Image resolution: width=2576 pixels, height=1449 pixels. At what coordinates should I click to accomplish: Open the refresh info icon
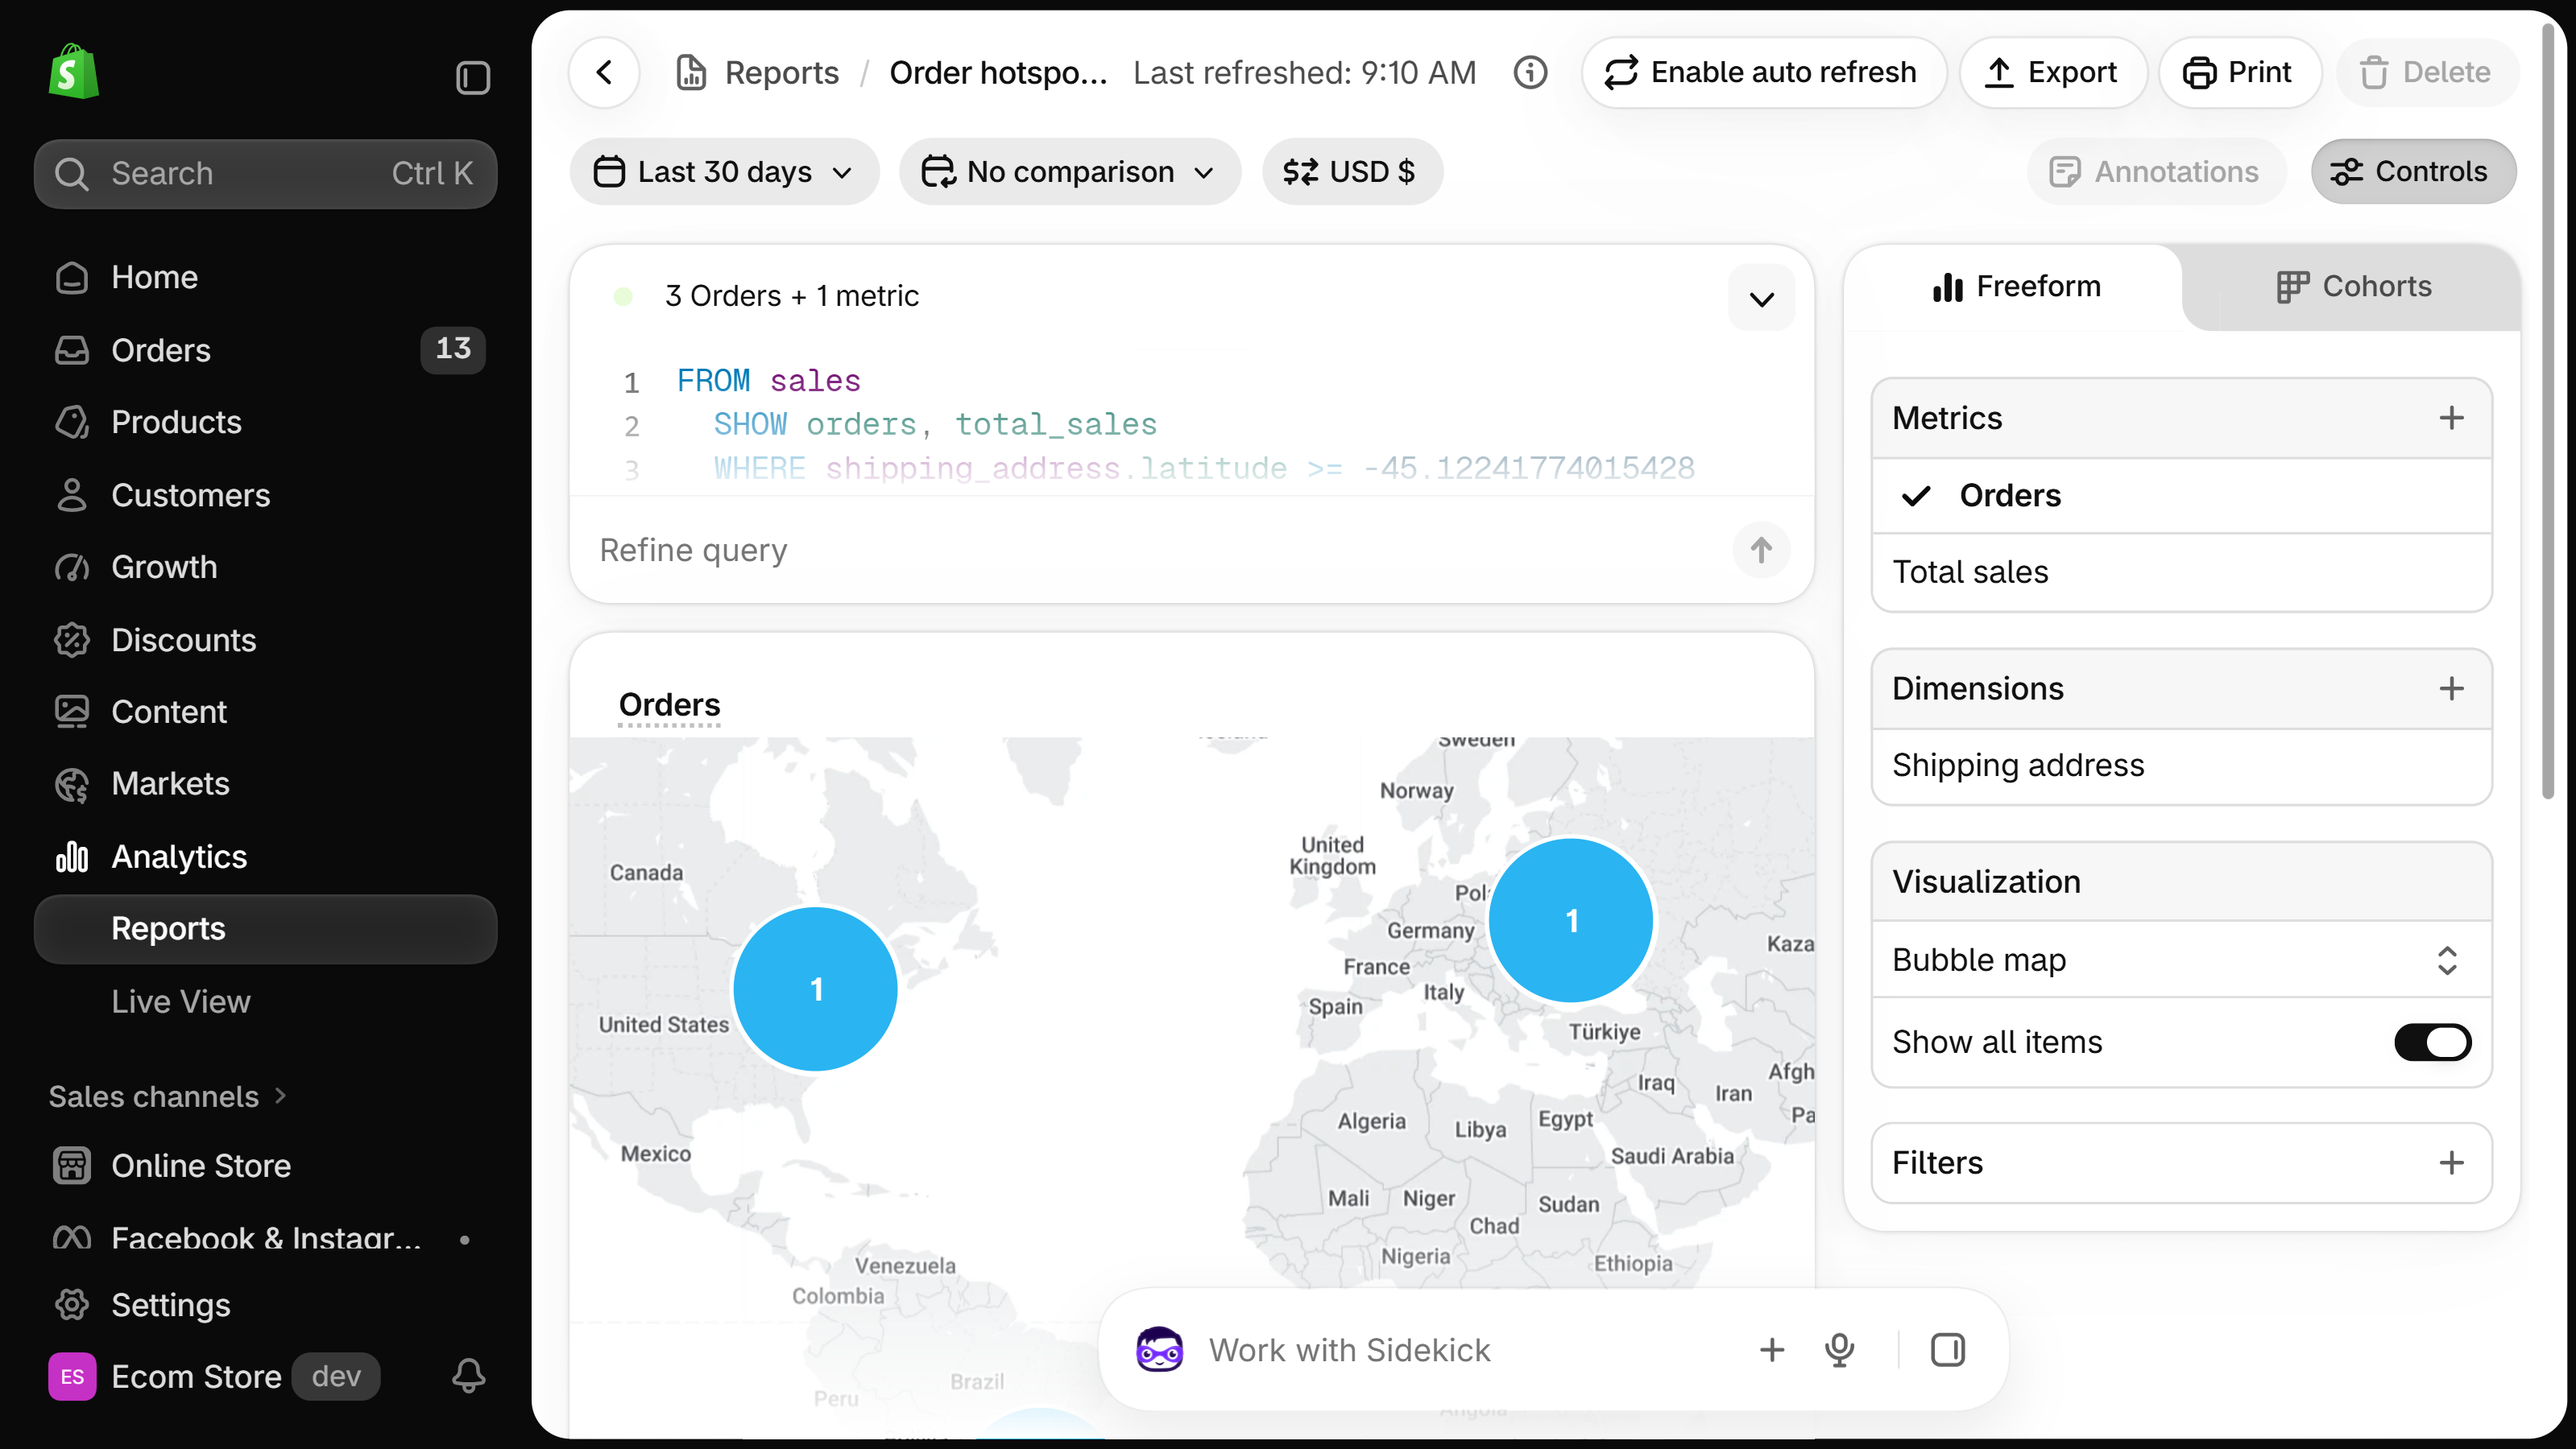click(x=1530, y=72)
